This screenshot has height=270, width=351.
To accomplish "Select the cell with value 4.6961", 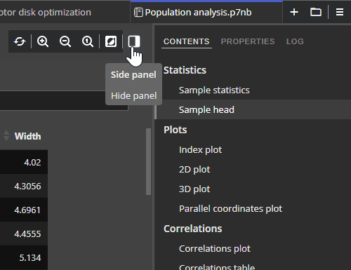I will (24, 210).
